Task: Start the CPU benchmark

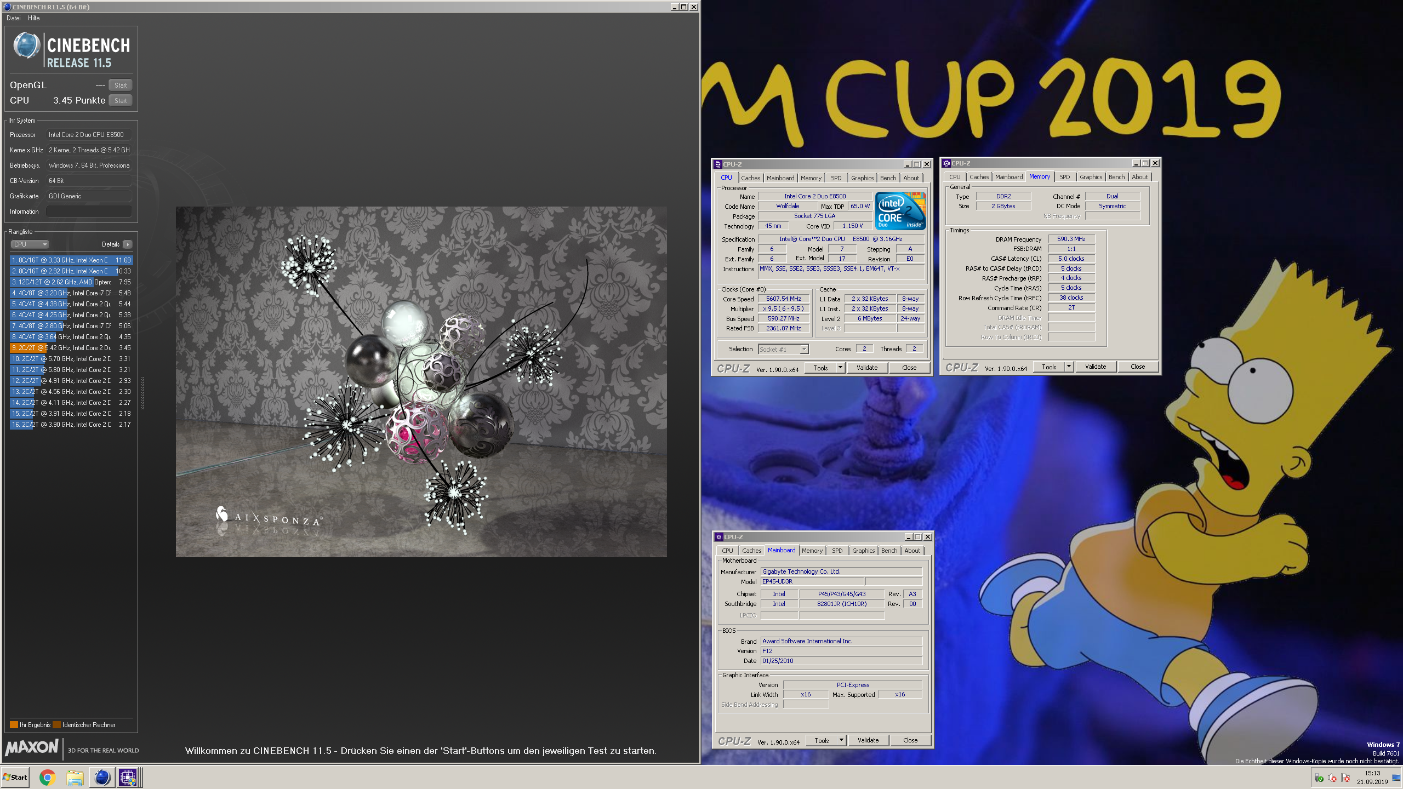Action: (x=121, y=100)
